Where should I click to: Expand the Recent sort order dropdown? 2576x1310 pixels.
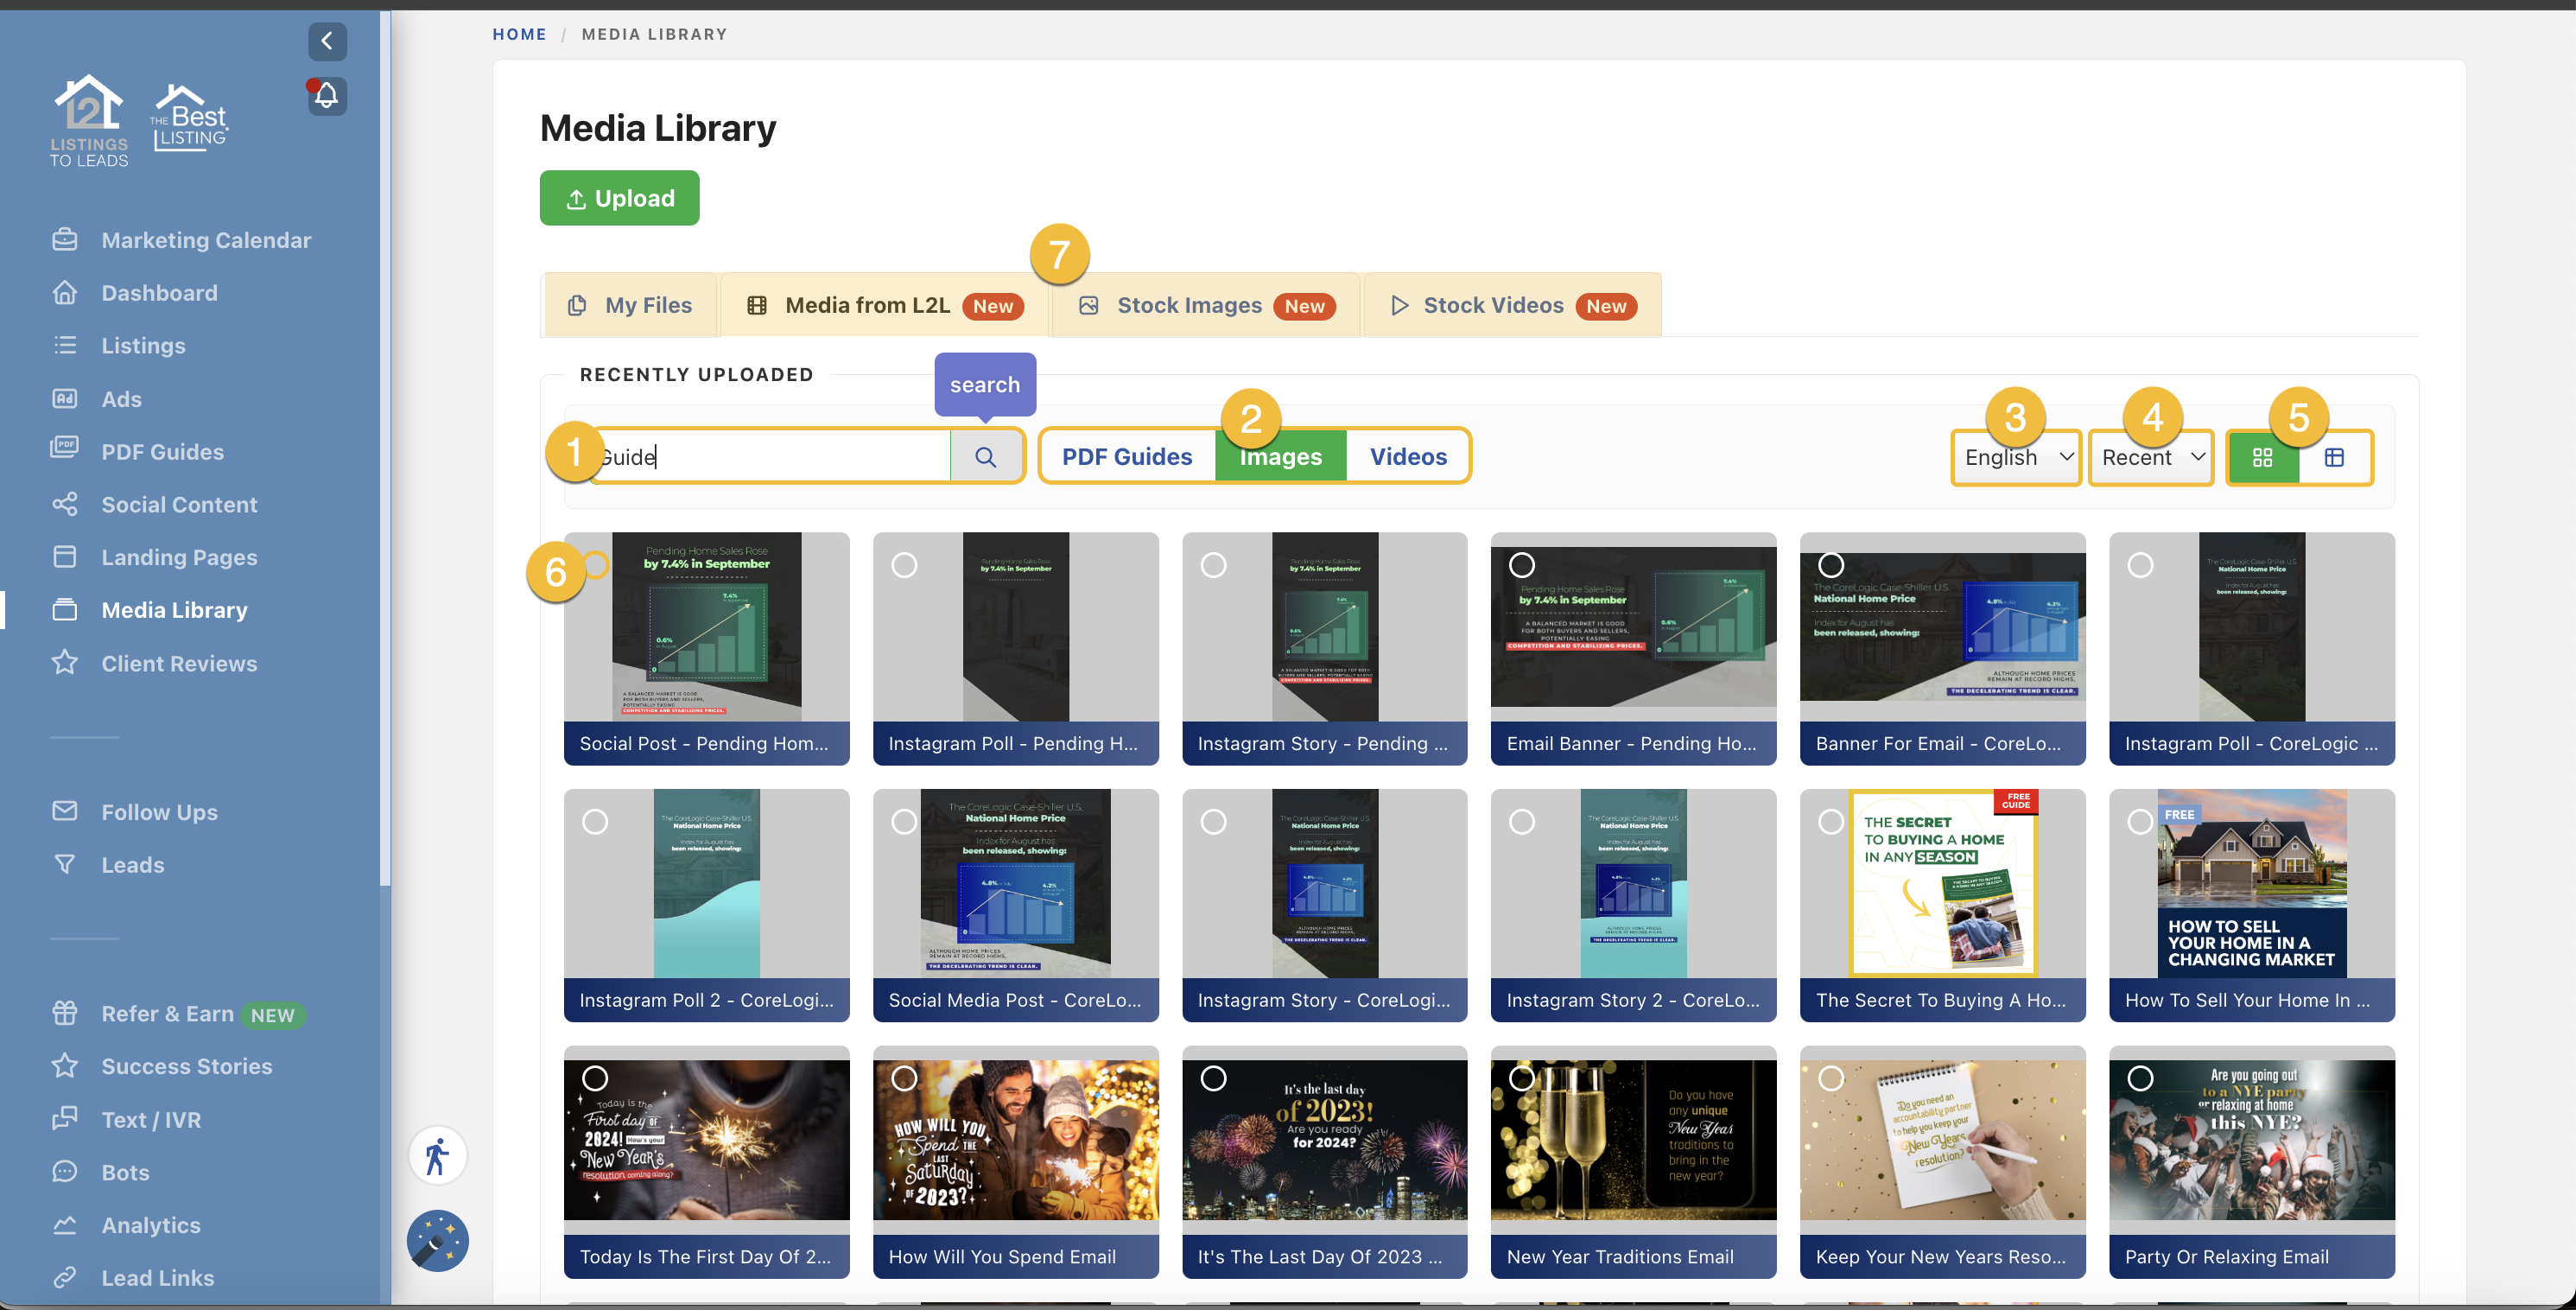point(2150,457)
